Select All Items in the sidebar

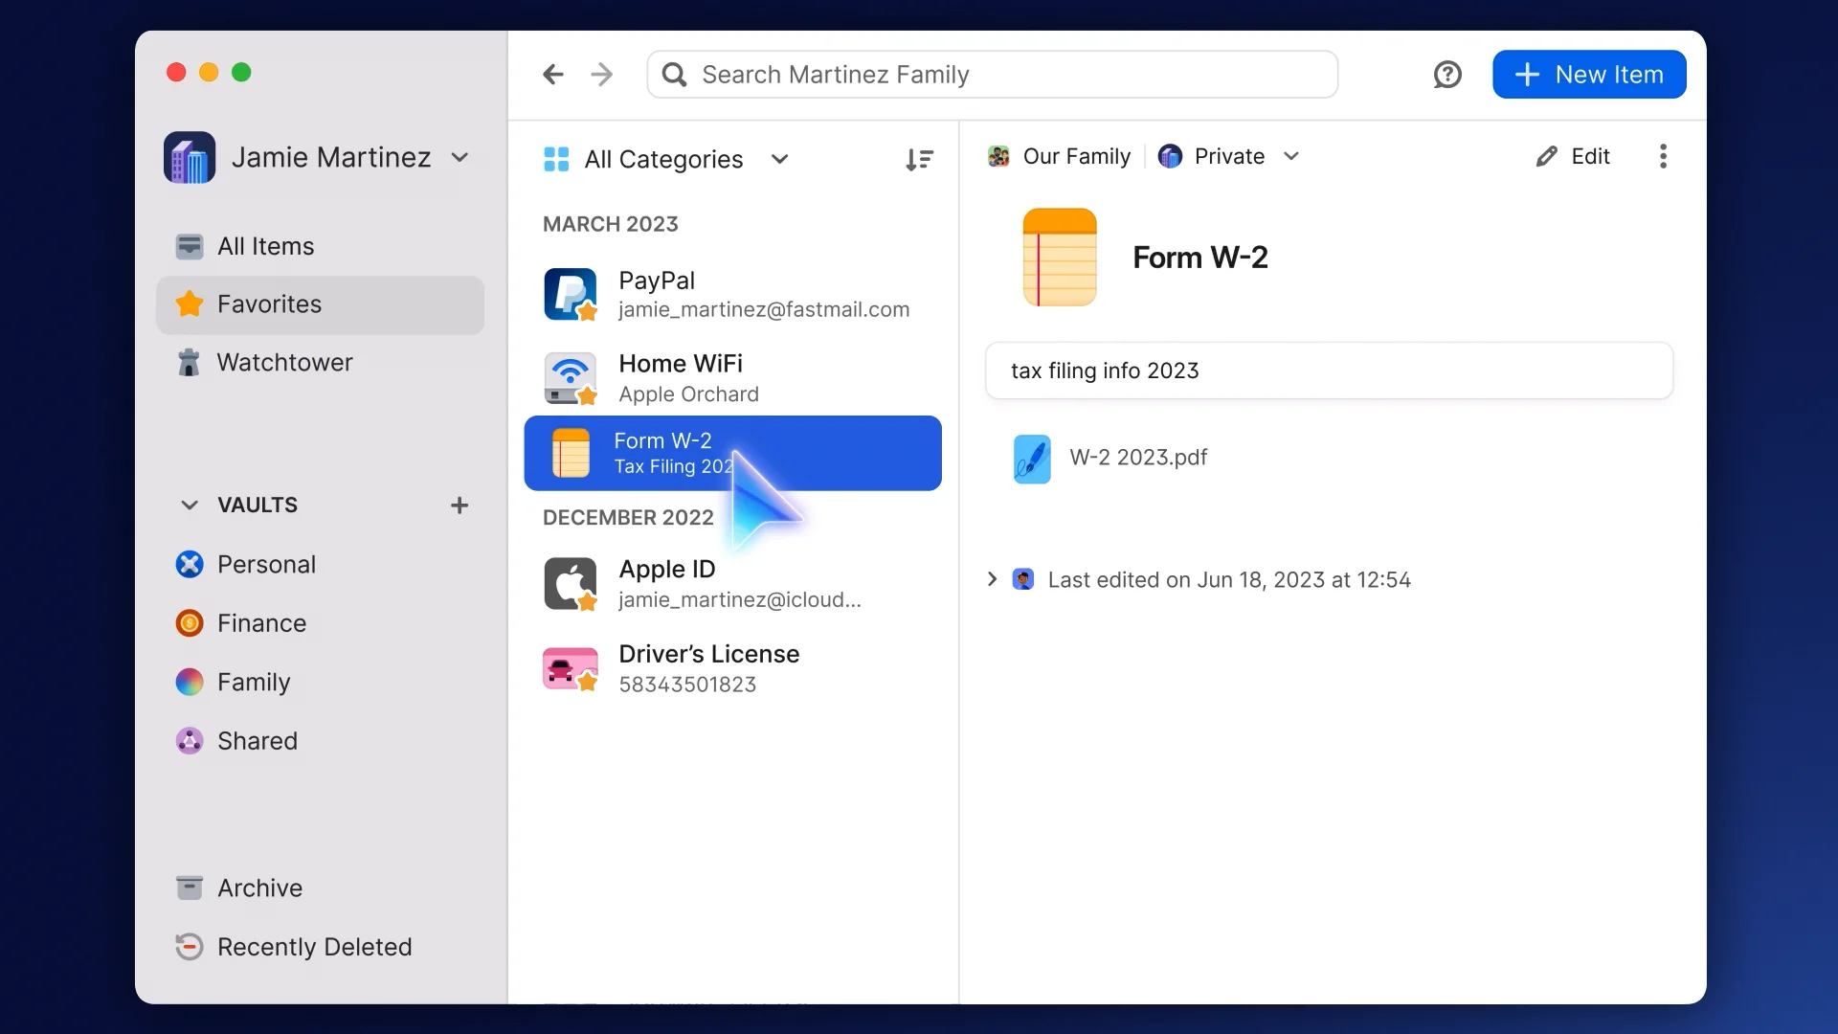(x=265, y=247)
